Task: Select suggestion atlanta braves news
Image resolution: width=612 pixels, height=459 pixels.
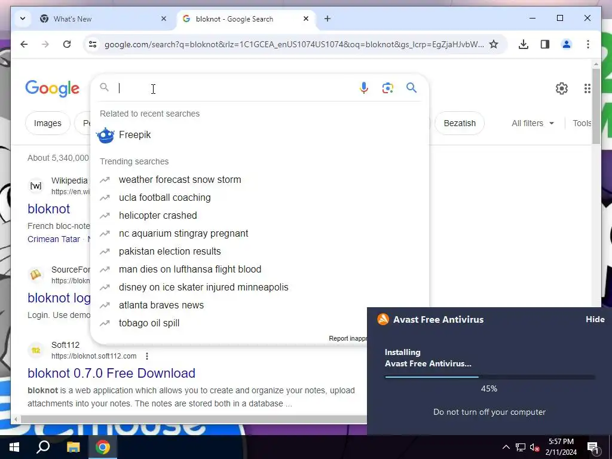Action: coord(229,305)
